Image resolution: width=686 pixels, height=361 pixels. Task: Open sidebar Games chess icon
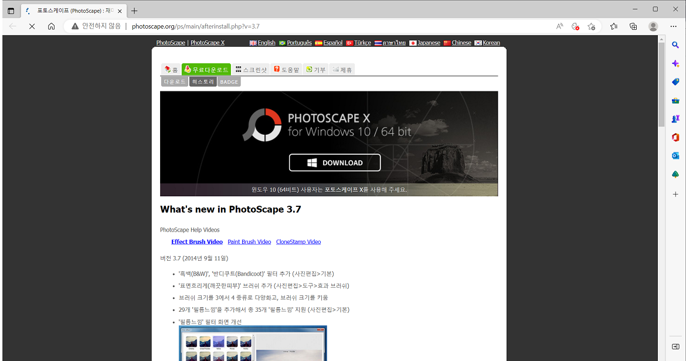pyautogui.click(x=675, y=119)
